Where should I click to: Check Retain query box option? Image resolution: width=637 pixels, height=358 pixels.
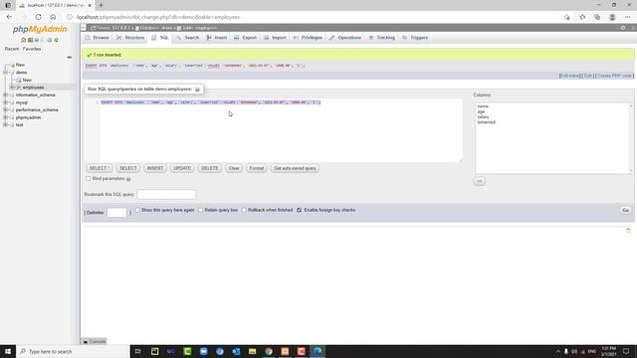click(x=201, y=210)
